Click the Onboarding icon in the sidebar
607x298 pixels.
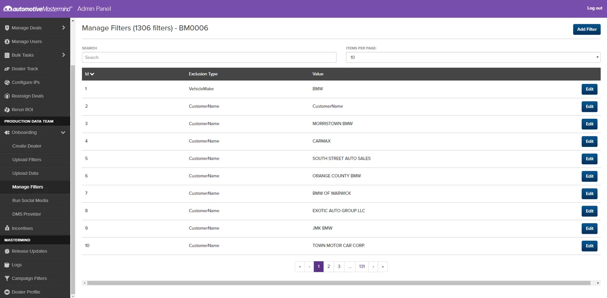7,132
